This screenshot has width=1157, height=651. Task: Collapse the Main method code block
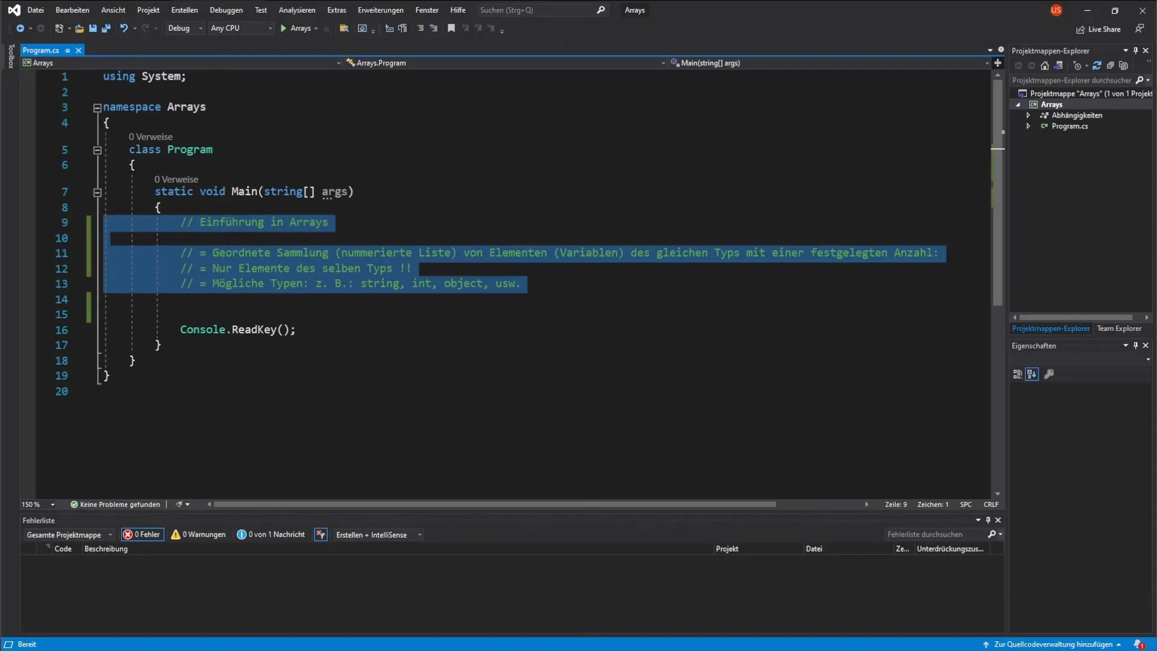97,193
